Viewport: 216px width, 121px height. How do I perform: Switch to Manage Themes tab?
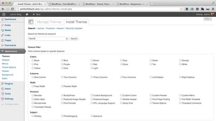tap(49, 22)
